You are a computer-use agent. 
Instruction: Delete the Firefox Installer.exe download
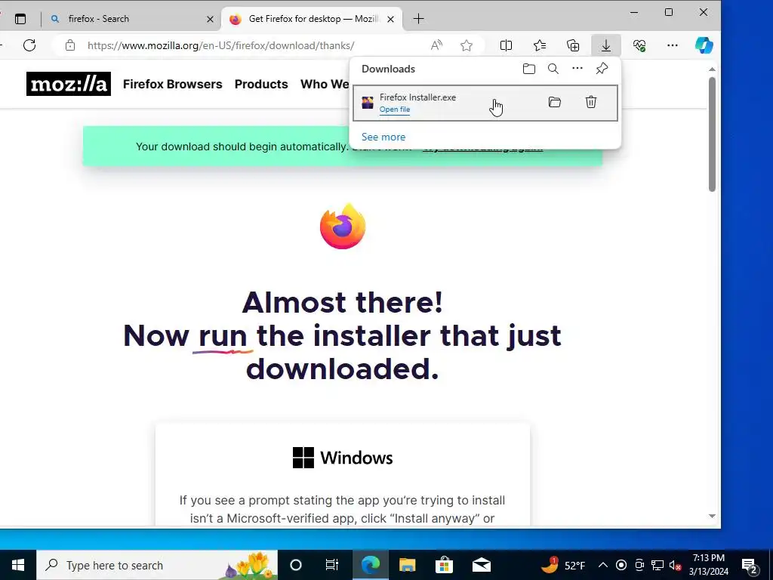click(591, 102)
